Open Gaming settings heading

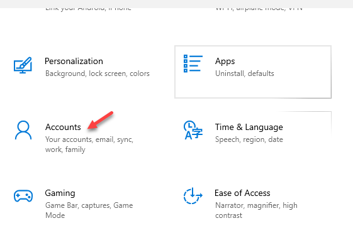point(60,193)
